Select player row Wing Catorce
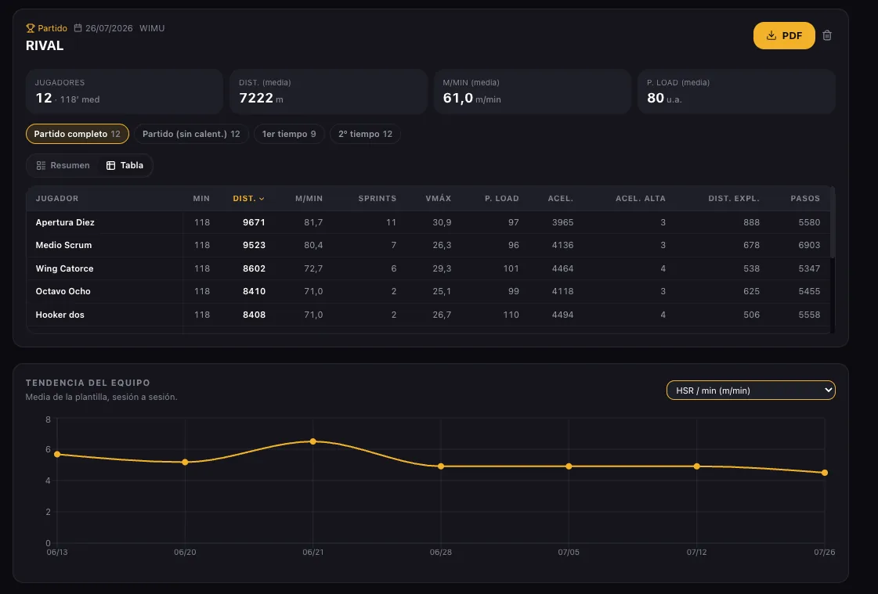 428,268
